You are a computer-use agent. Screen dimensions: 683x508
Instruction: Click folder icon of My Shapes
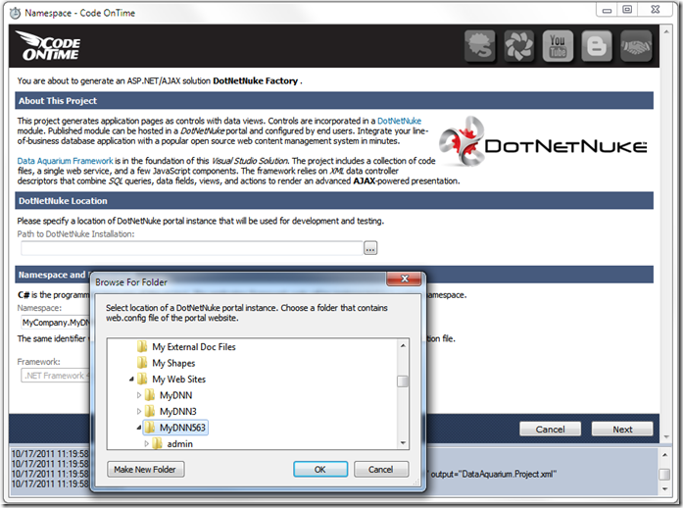(141, 363)
